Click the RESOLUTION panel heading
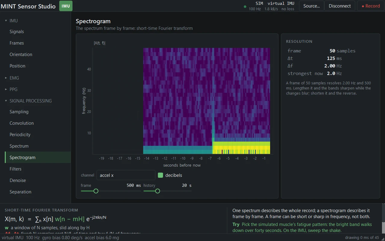385x241 pixels. pyautogui.click(x=299, y=42)
